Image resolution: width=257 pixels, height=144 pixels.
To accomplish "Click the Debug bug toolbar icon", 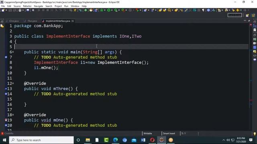I will coord(102,10).
